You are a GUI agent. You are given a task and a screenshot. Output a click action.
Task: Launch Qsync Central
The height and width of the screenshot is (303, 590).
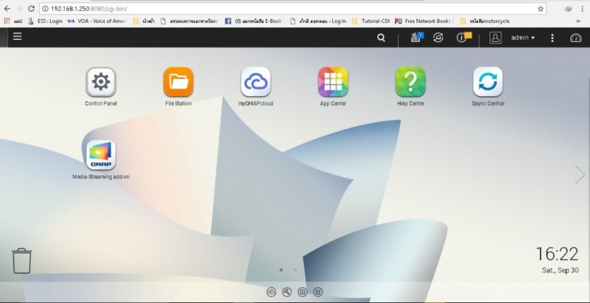tap(488, 87)
